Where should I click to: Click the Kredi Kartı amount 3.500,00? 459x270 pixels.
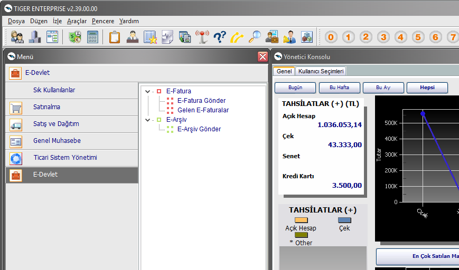coord(347,185)
